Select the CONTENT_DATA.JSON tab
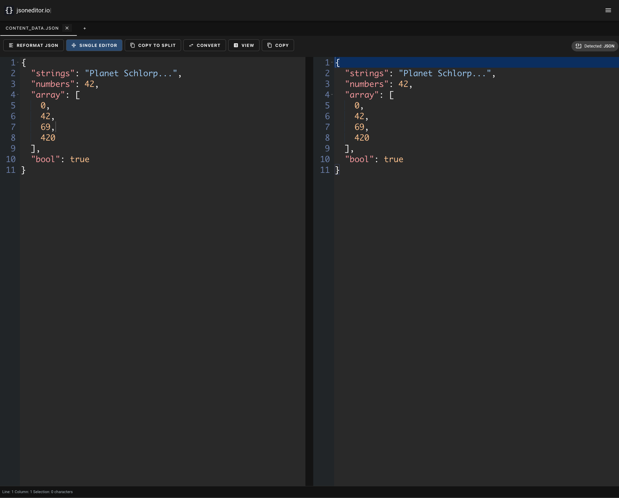The image size is (619, 498). coord(32,28)
